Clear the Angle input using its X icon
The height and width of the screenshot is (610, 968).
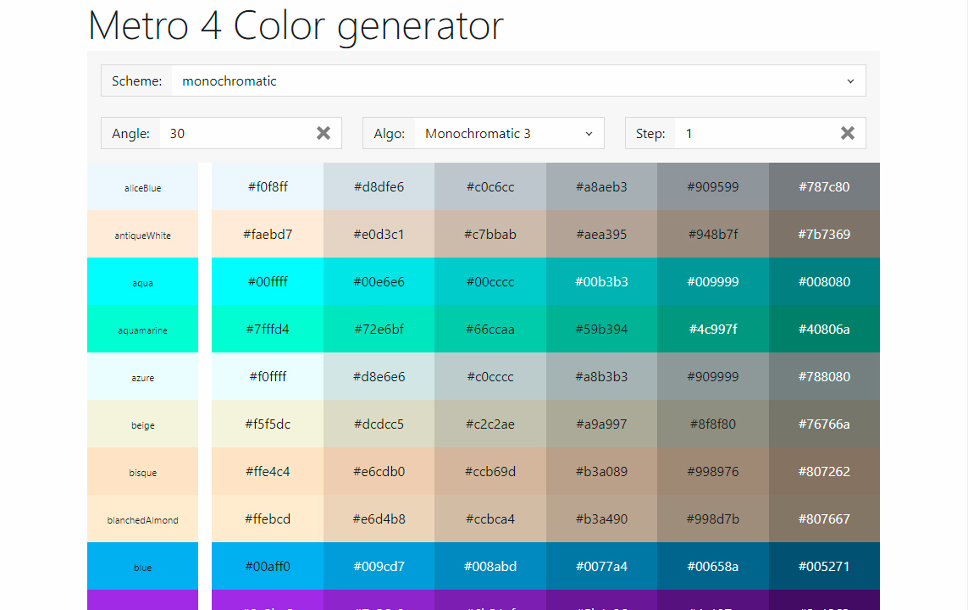323,133
